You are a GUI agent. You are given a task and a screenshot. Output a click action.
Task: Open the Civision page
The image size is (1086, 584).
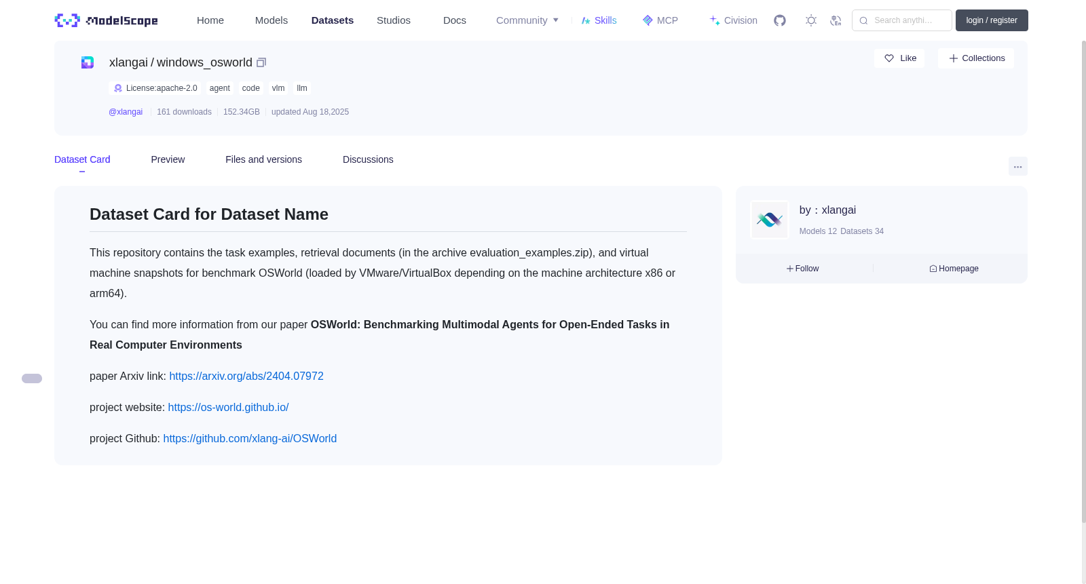click(734, 20)
